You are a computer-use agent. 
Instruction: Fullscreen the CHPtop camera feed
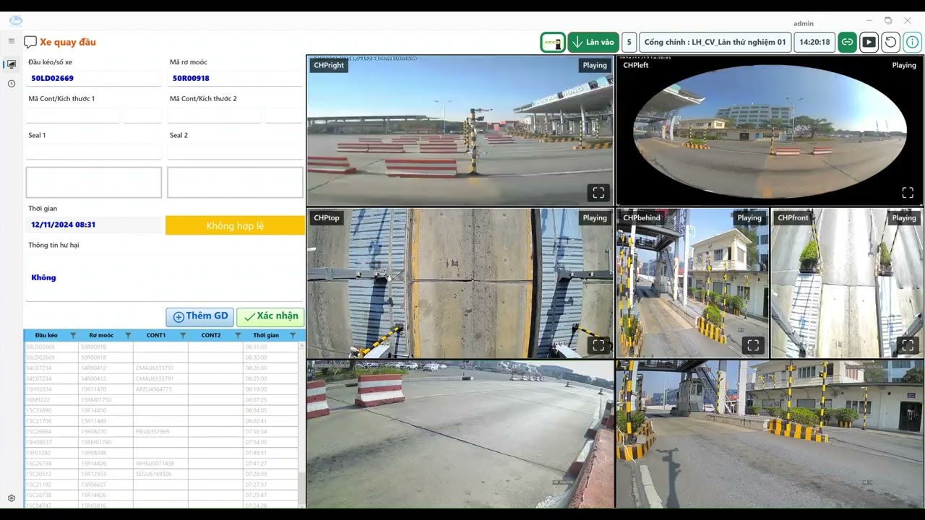coord(598,345)
